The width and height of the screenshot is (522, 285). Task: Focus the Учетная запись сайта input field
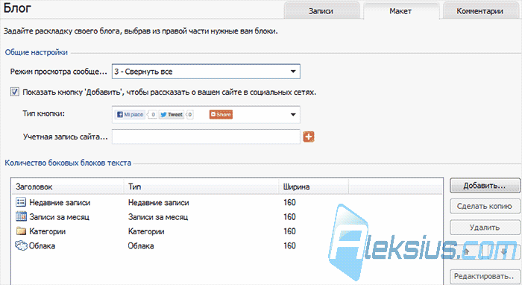point(206,137)
